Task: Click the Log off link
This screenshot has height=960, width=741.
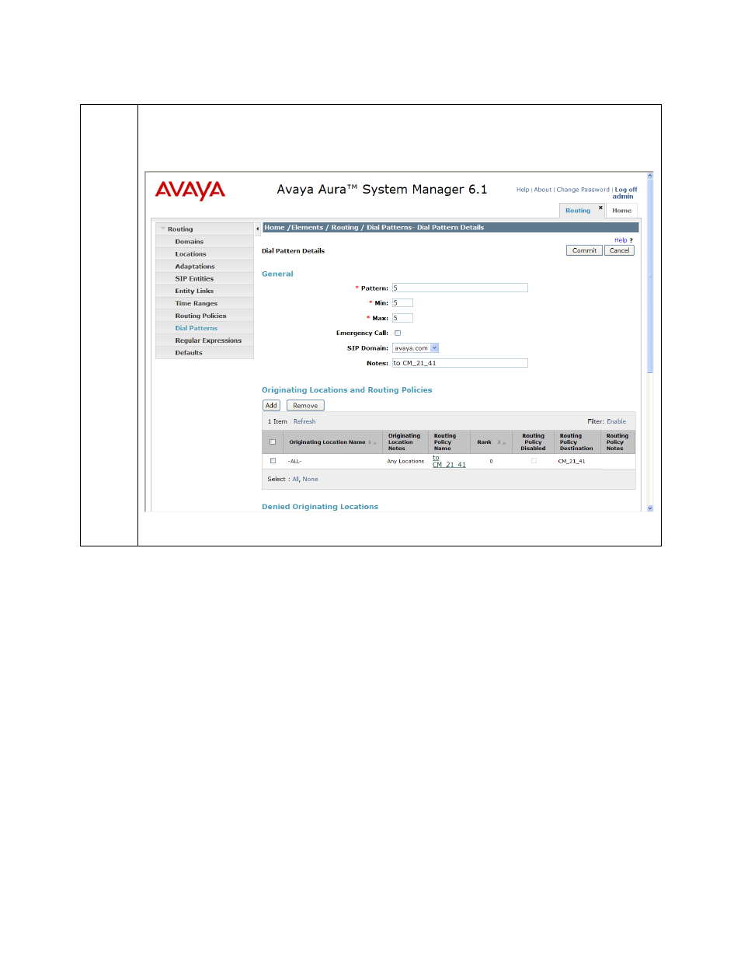Action: click(x=626, y=190)
